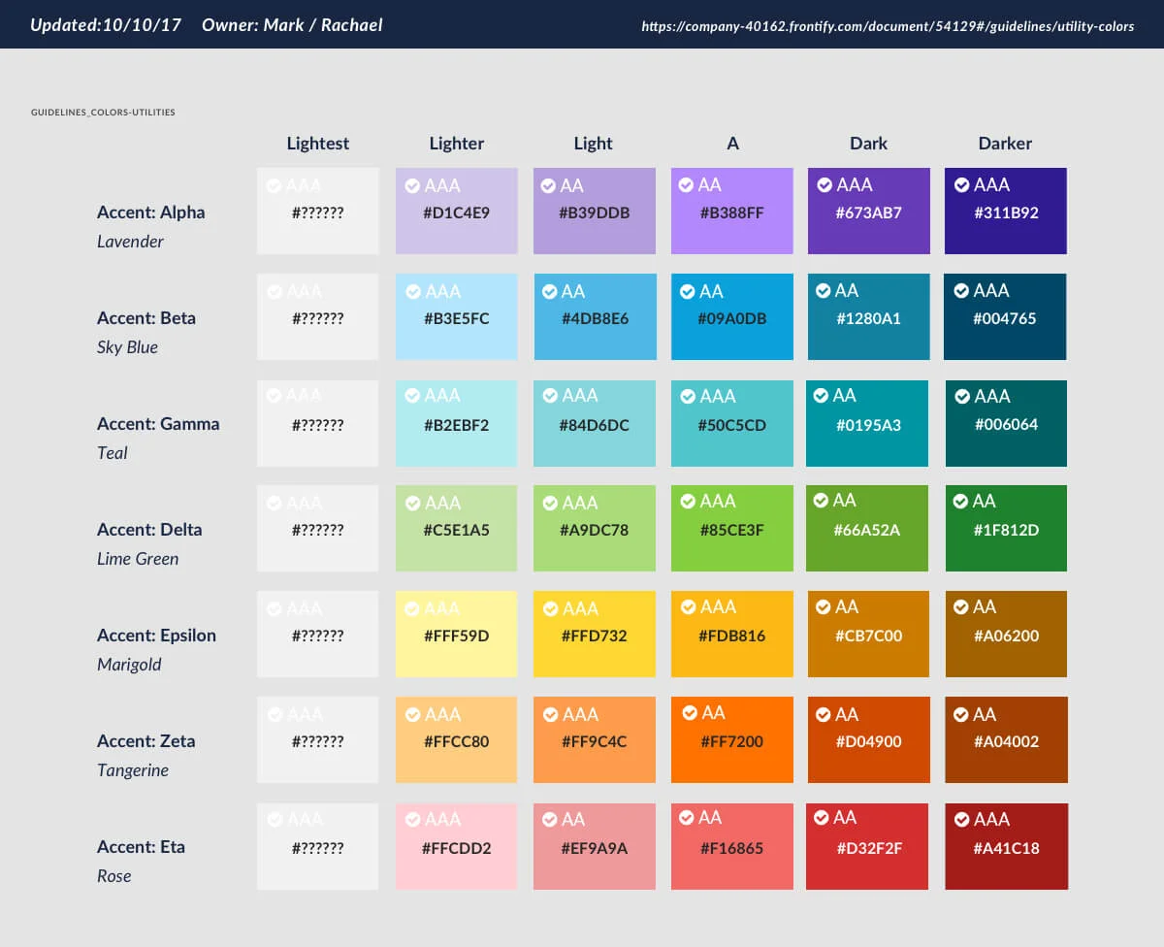
Task: Click the "Darker" column header
Action: pyautogui.click(x=1006, y=144)
